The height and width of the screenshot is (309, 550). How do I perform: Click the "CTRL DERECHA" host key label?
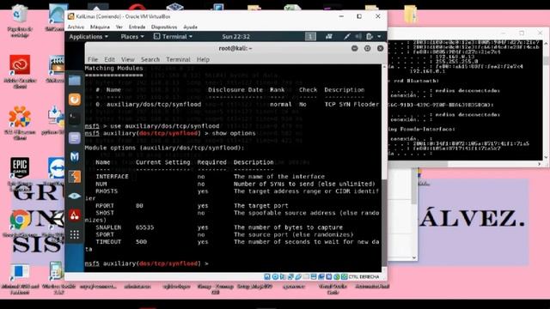364,276
